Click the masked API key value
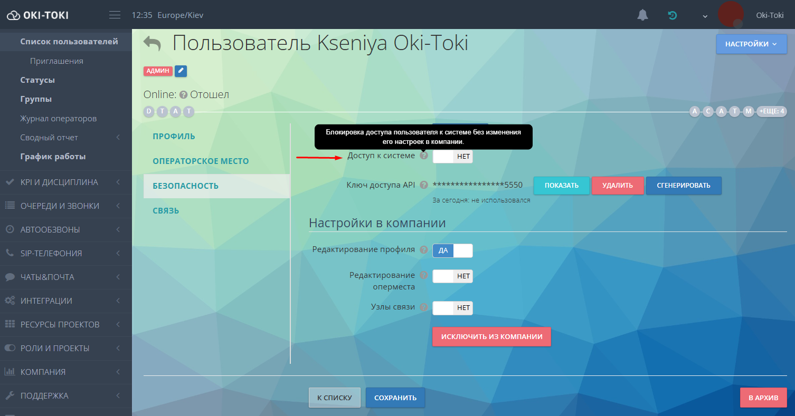This screenshot has height=416, width=795. point(478,185)
